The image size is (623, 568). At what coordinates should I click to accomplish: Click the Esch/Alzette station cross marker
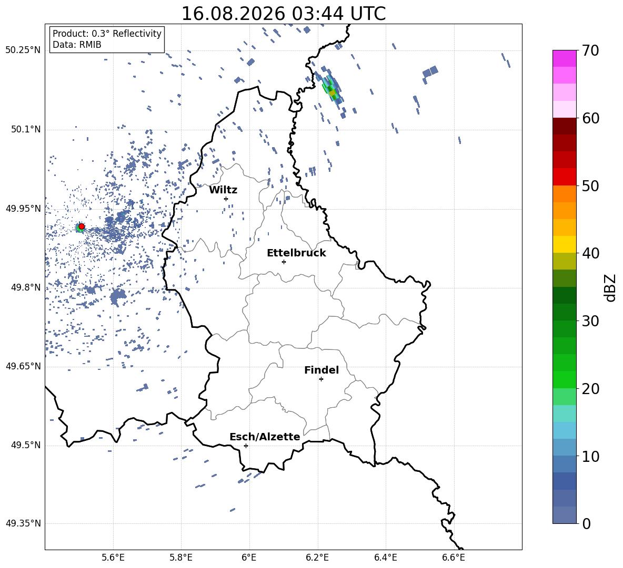coord(246,446)
